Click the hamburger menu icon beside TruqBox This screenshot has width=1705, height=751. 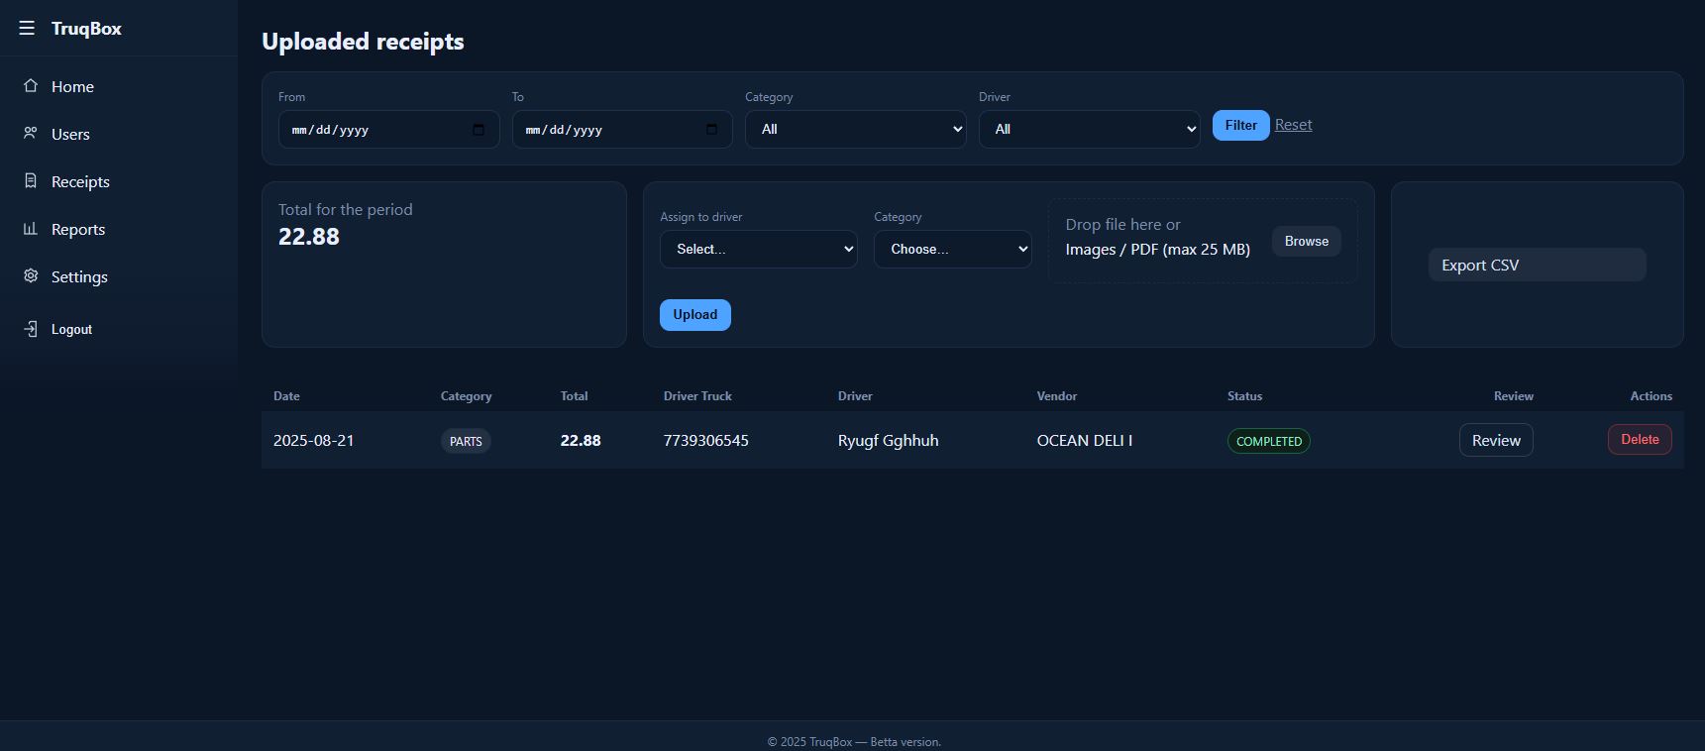(x=27, y=28)
